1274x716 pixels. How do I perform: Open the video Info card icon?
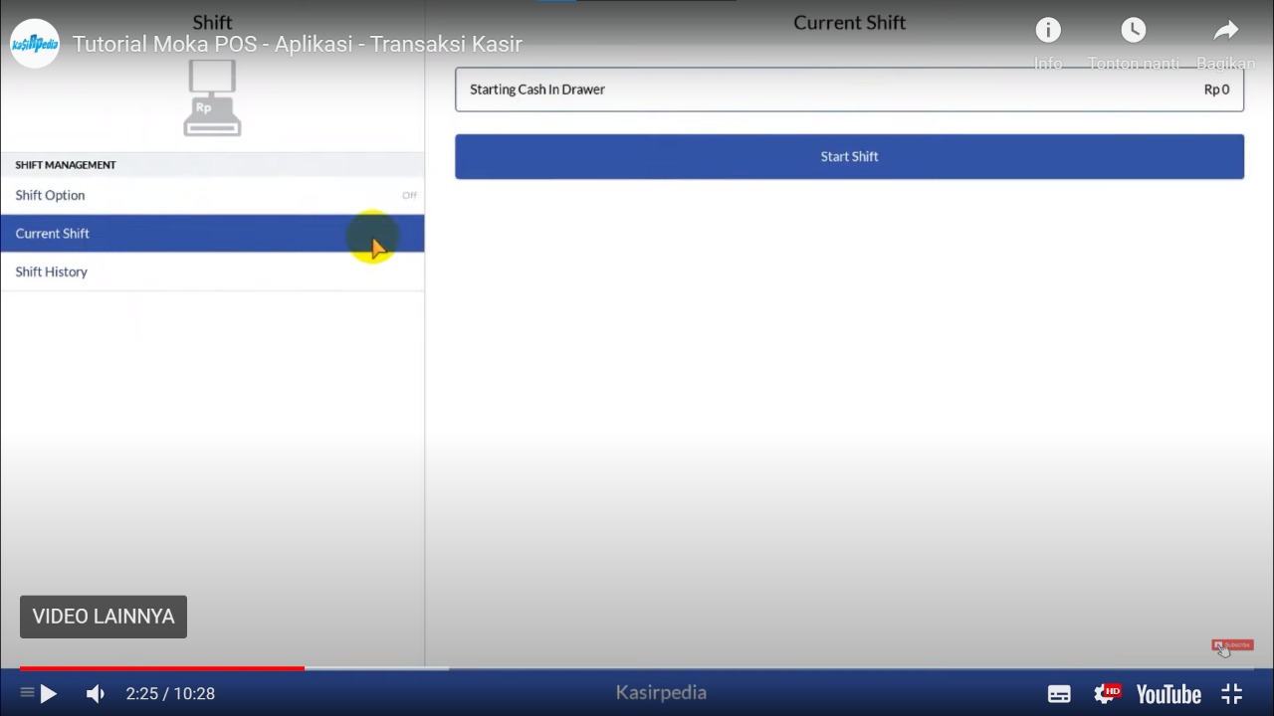point(1048,30)
